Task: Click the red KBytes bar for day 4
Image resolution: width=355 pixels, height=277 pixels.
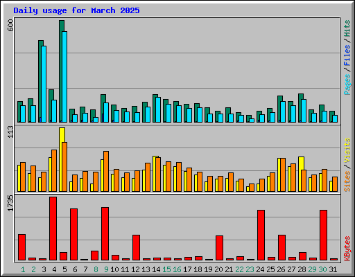Action: [53, 229]
